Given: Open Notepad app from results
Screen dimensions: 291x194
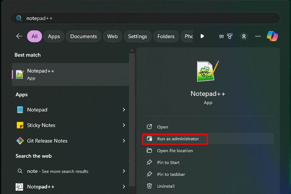Looking at the screenshot, I should (x=37, y=110).
